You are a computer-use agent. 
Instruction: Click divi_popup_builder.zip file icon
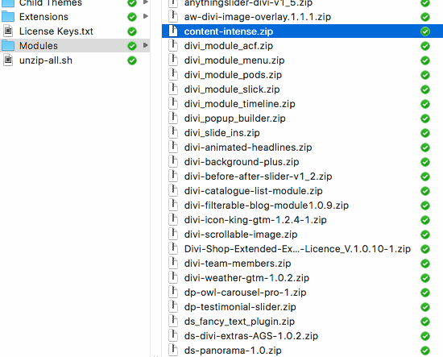173,118
